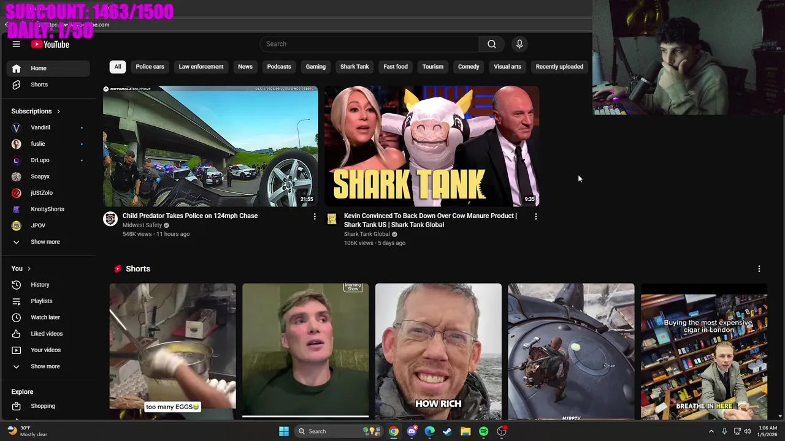This screenshot has height=441, width=785.
Task: Start voice search with microphone icon
Action: 519,44
